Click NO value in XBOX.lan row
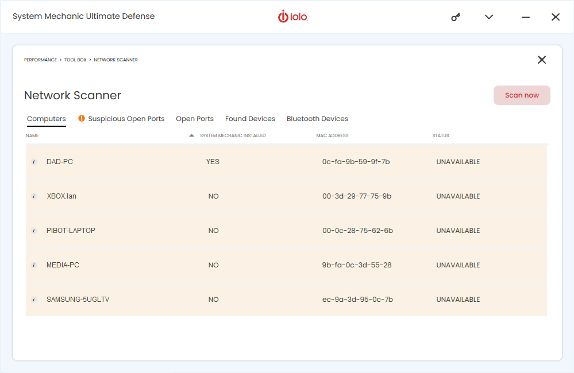Image resolution: width=574 pixels, height=373 pixels. pos(213,196)
